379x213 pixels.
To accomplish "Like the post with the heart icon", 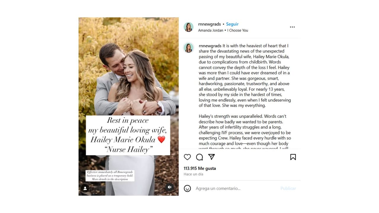I will 187,157.
